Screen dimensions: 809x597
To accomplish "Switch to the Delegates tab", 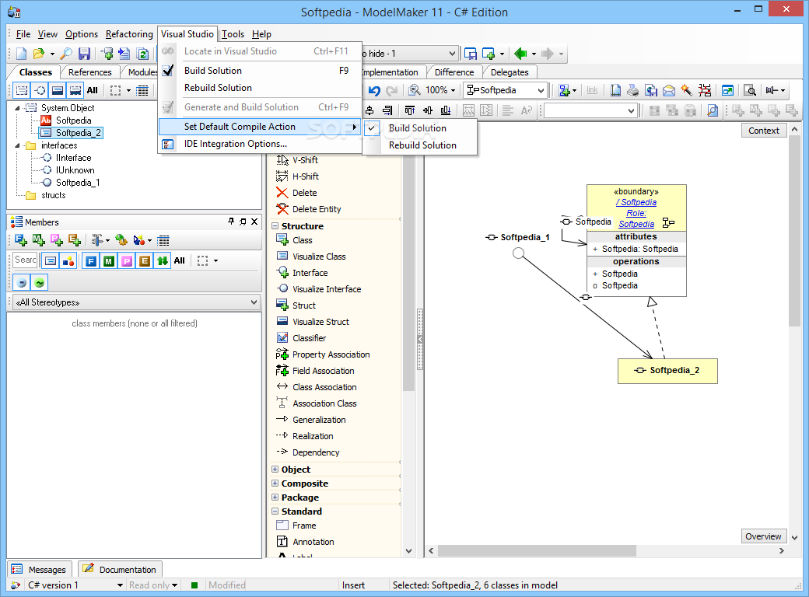I will click(510, 72).
